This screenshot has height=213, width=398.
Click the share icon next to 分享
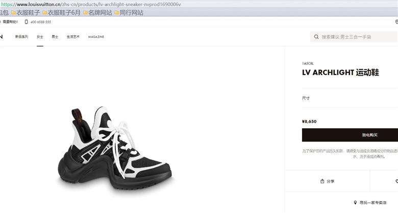click(322, 181)
